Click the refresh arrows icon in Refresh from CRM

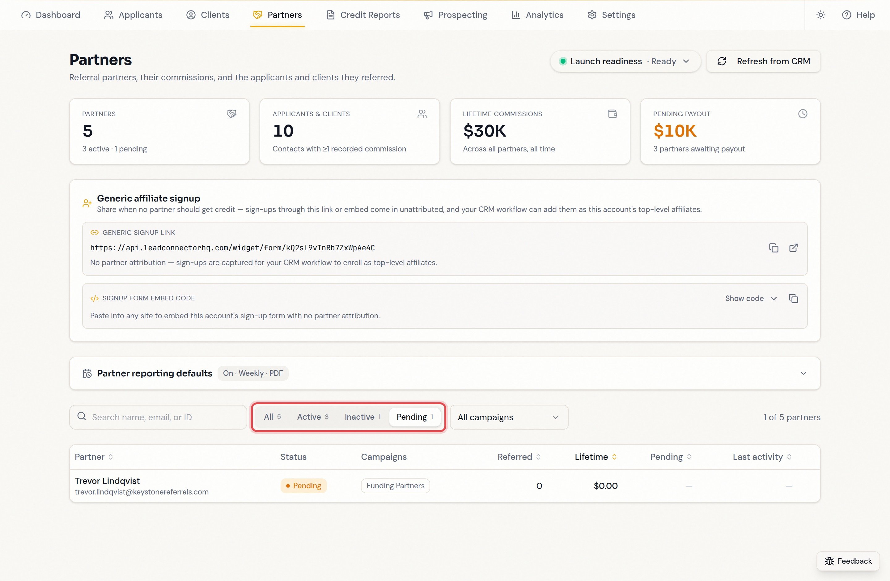pyautogui.click(x=722, y=61)
